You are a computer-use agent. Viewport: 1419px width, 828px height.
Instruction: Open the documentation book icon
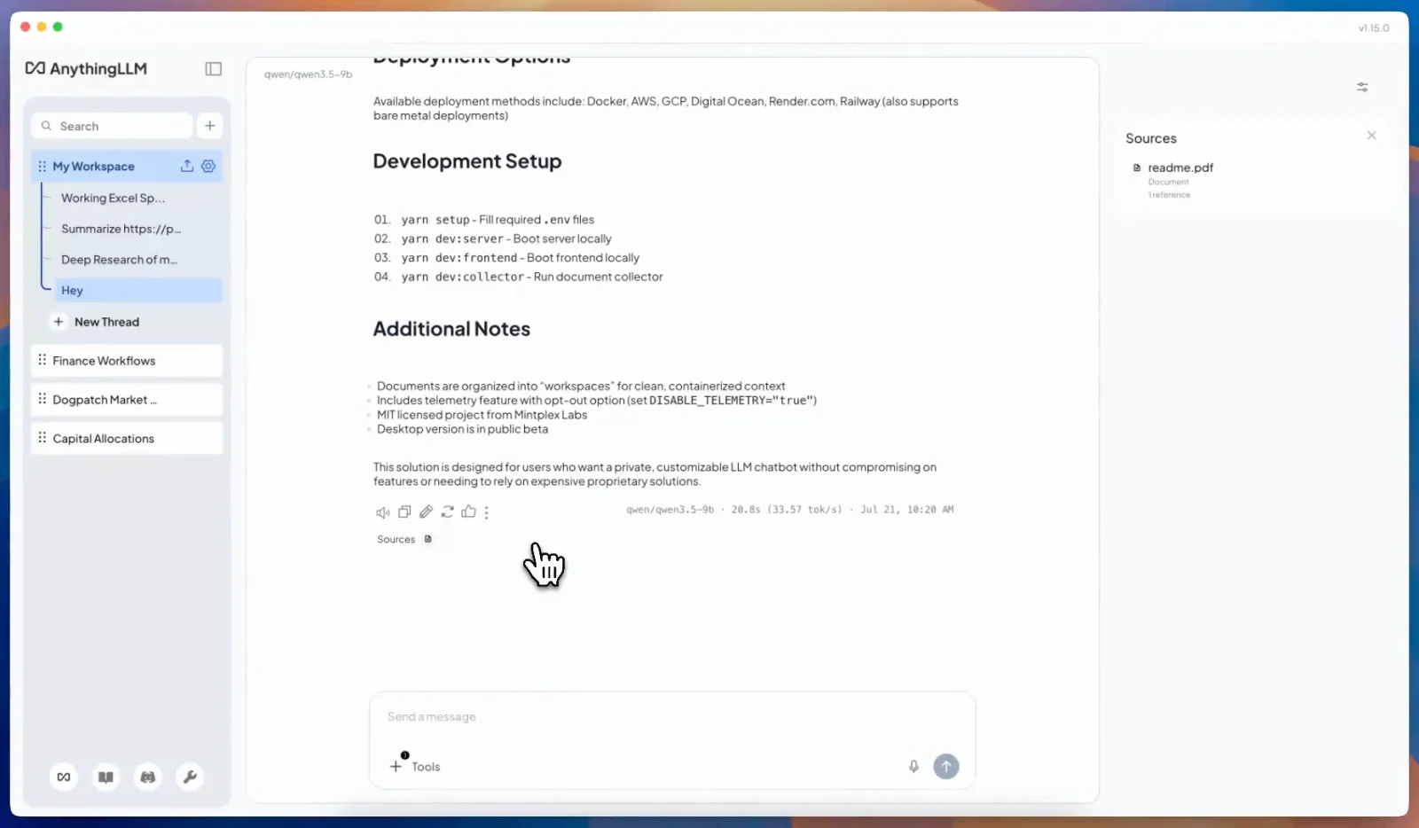click(x=106, y=777)
